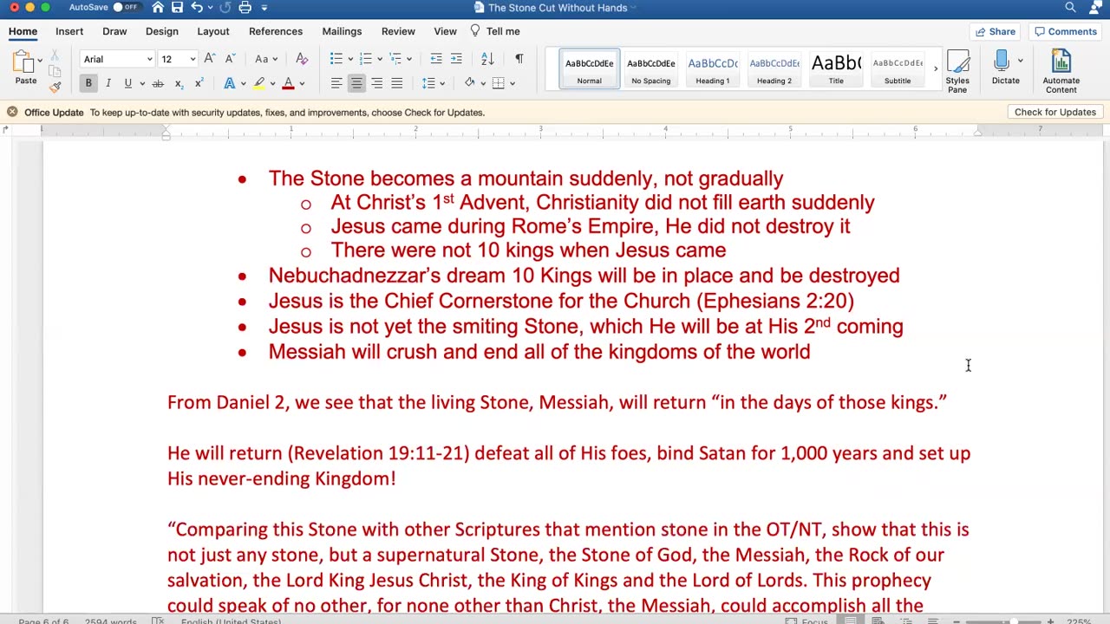Apply the Heading 2 style
The image size is (1110, 624).
(774, 68)
